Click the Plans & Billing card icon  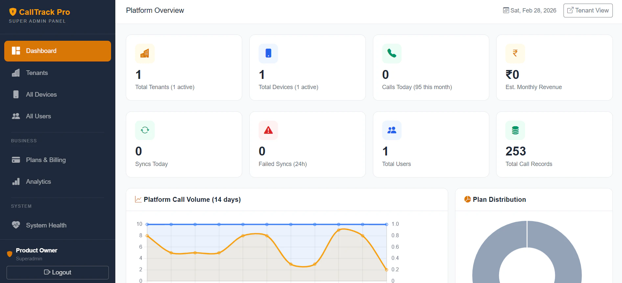(16, 160)
